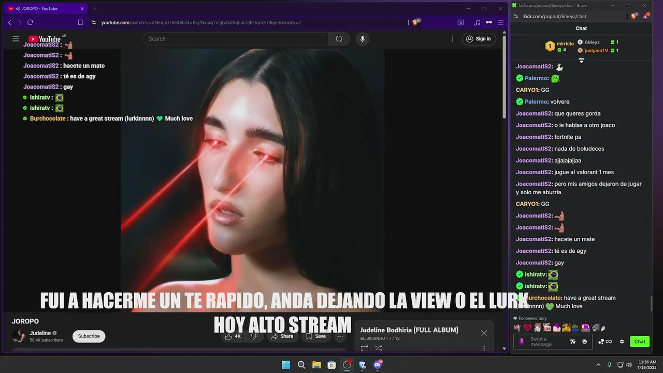Start voice search with the microphone icon
663x373 pixels.
[x=363, y=39]
